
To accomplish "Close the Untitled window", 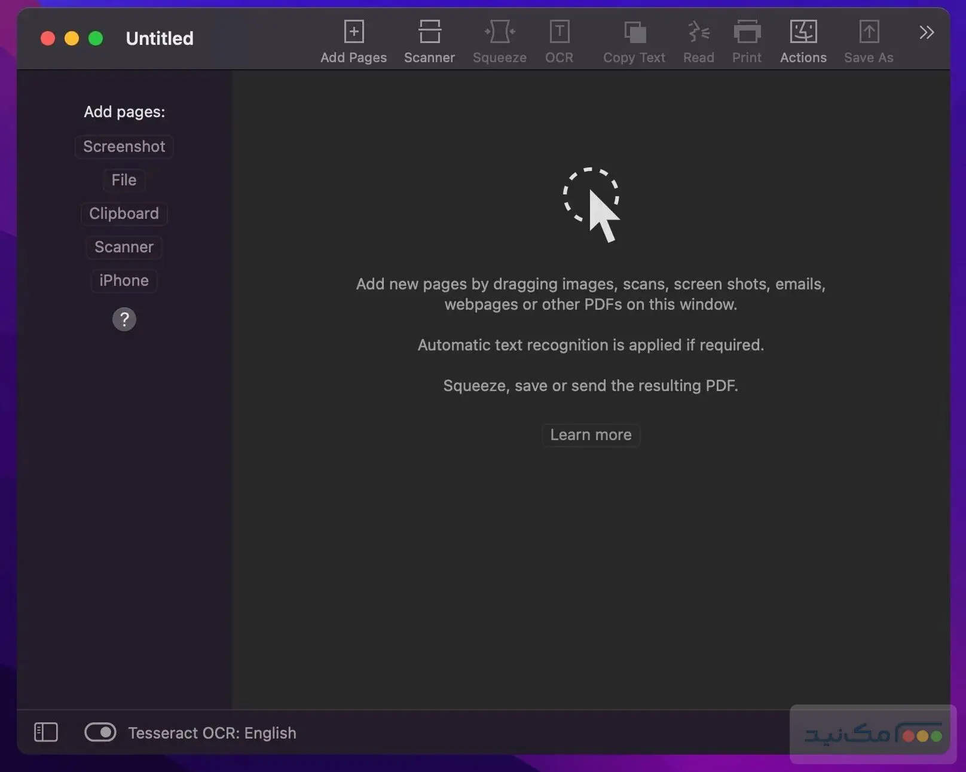I will click(48, 38).
